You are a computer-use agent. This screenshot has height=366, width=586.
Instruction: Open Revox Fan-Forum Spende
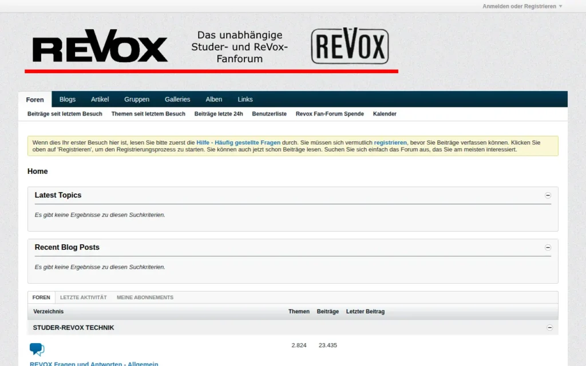tap(330, 114)
